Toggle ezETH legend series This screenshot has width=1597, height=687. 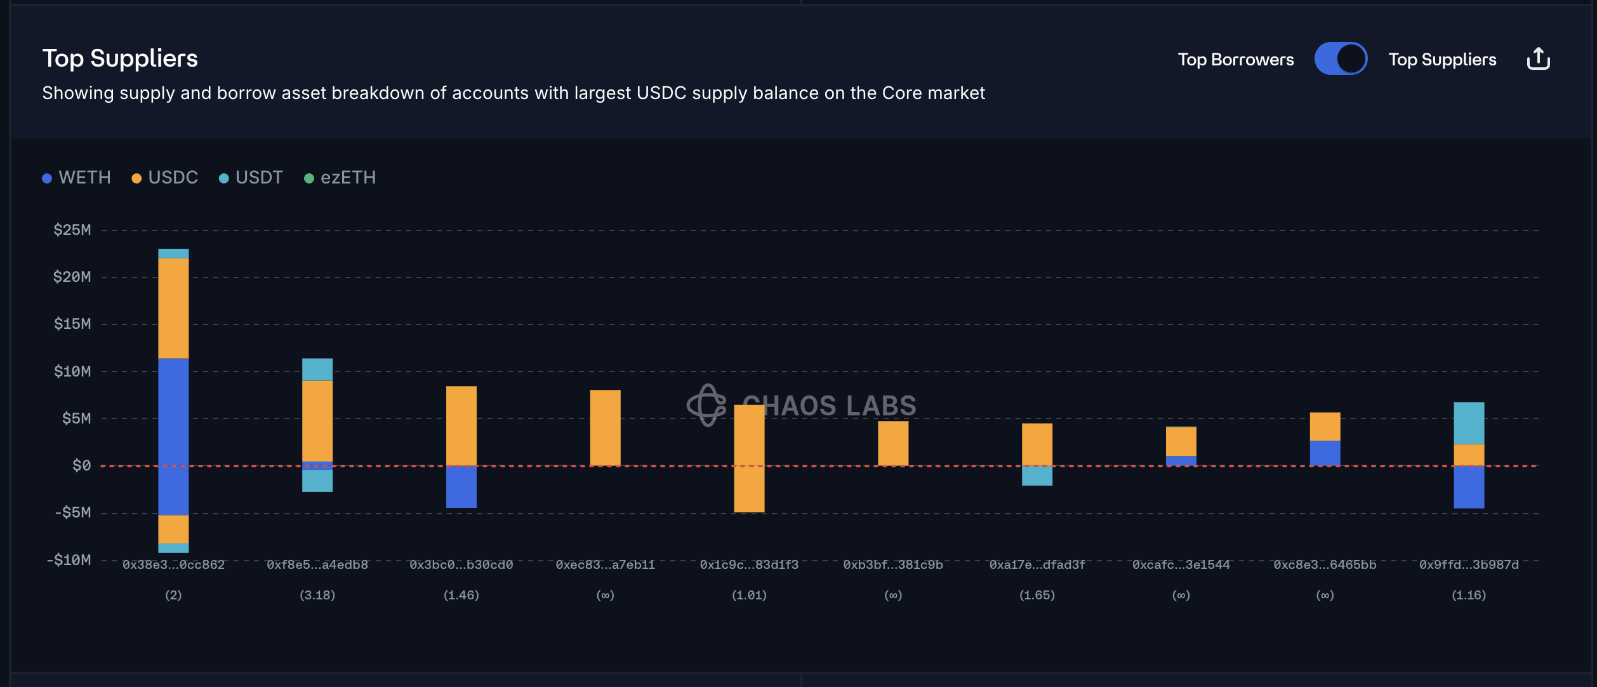click(347, 177)
